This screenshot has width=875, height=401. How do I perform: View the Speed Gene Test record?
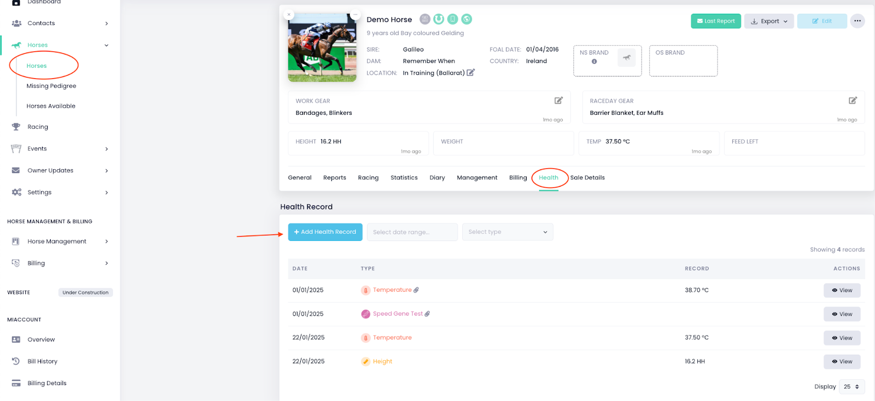coord(842,314)
